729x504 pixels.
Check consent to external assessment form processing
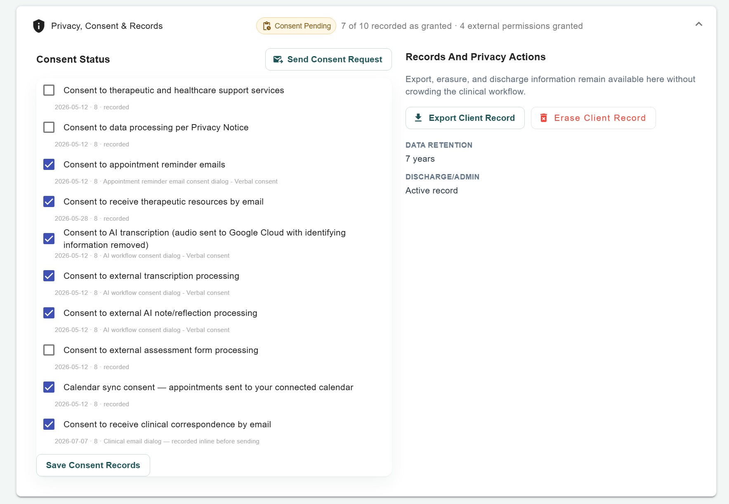[49, 350]
